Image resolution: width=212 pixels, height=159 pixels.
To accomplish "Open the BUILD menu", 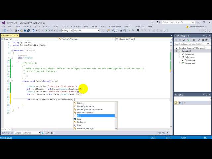I will coord(37,26).
